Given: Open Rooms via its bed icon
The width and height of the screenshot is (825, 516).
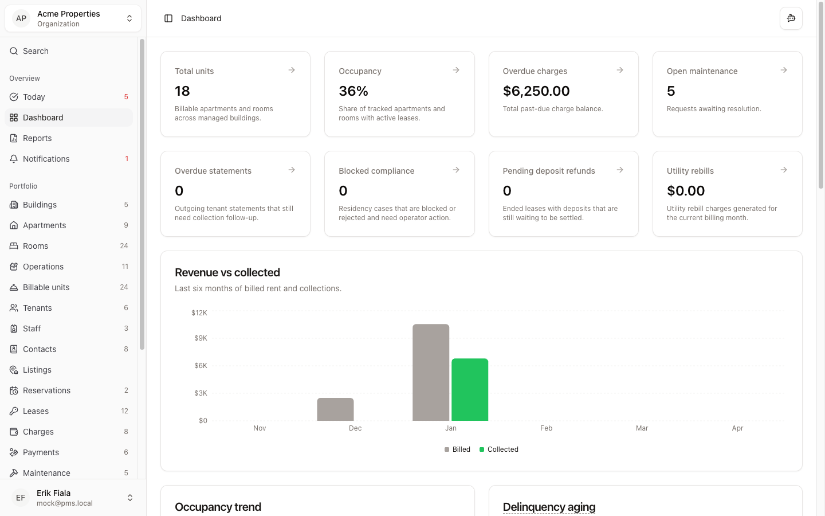Looking at the screenshot, I should point(14,245).
